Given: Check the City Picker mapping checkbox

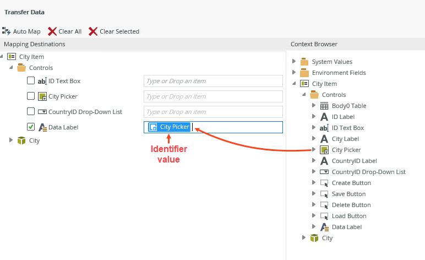Looking at the screenshot, I should point(31,96).
